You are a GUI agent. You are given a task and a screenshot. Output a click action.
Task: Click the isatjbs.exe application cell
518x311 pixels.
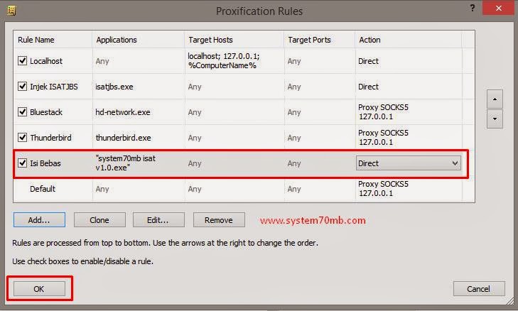click(114, 87)
